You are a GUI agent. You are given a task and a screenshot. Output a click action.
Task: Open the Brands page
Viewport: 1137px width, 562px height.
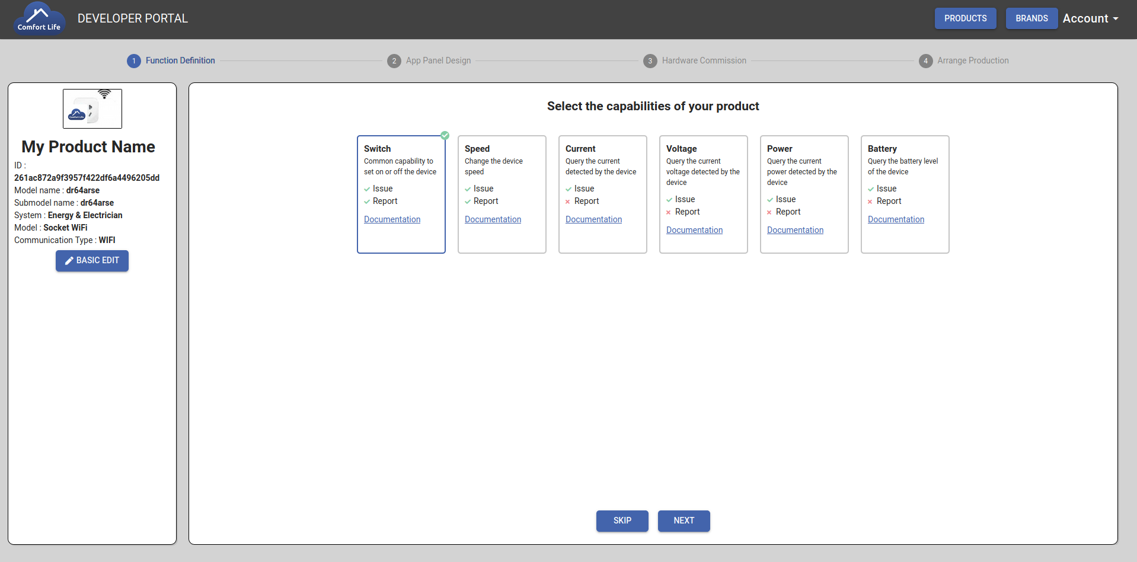point(1031,18)
